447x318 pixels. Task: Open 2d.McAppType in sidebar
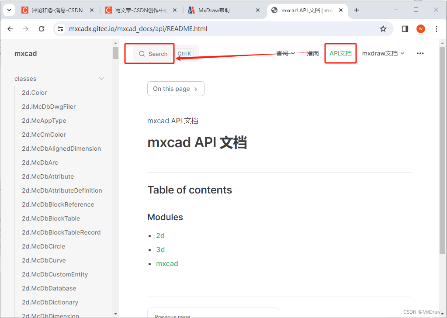point(44,121)
